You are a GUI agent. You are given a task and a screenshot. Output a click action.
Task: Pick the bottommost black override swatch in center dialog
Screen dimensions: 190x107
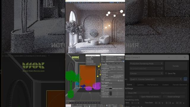110,95
